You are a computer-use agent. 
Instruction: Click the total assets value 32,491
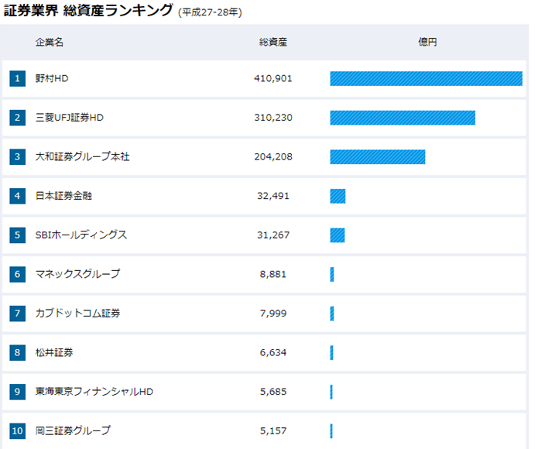tap(273, 196)
